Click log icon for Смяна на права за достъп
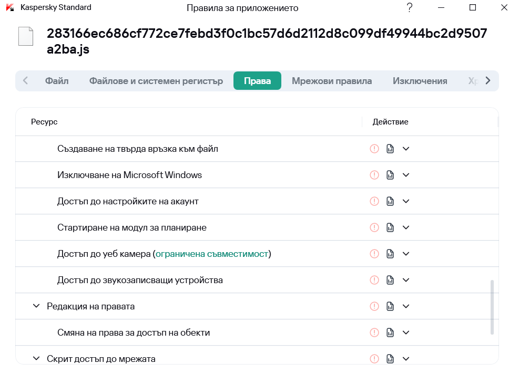The width and height of the screenshot is (509, 374). click(x=390, y=333)
